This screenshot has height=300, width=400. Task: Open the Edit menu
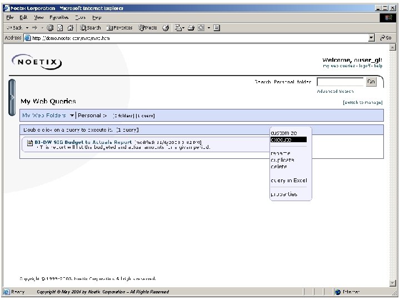point(23,17)
